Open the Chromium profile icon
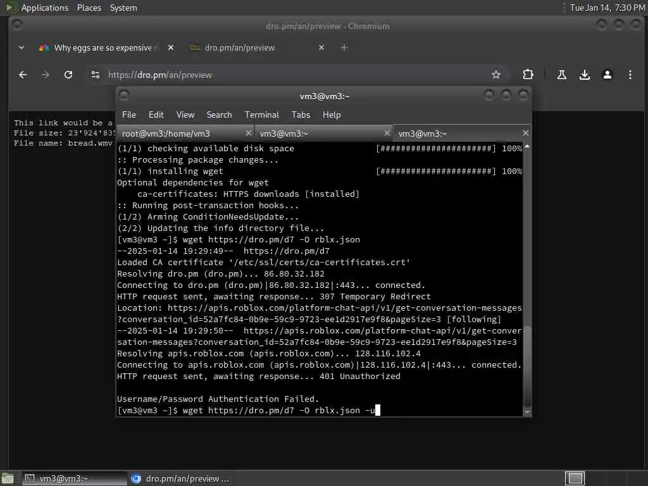The height and width of the screenshot is (486, 648). (x=607, y=75)
